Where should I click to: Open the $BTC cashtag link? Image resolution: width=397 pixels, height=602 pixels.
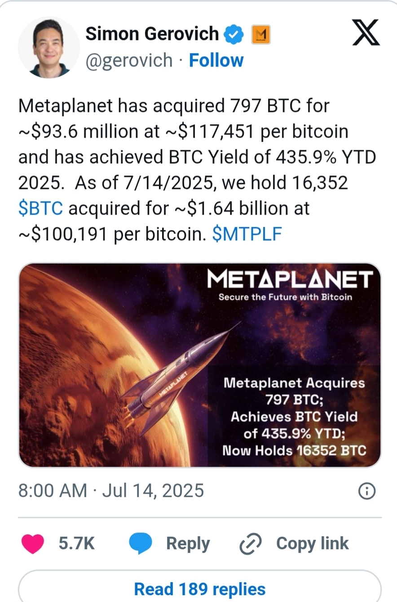(x=40, y=209)
